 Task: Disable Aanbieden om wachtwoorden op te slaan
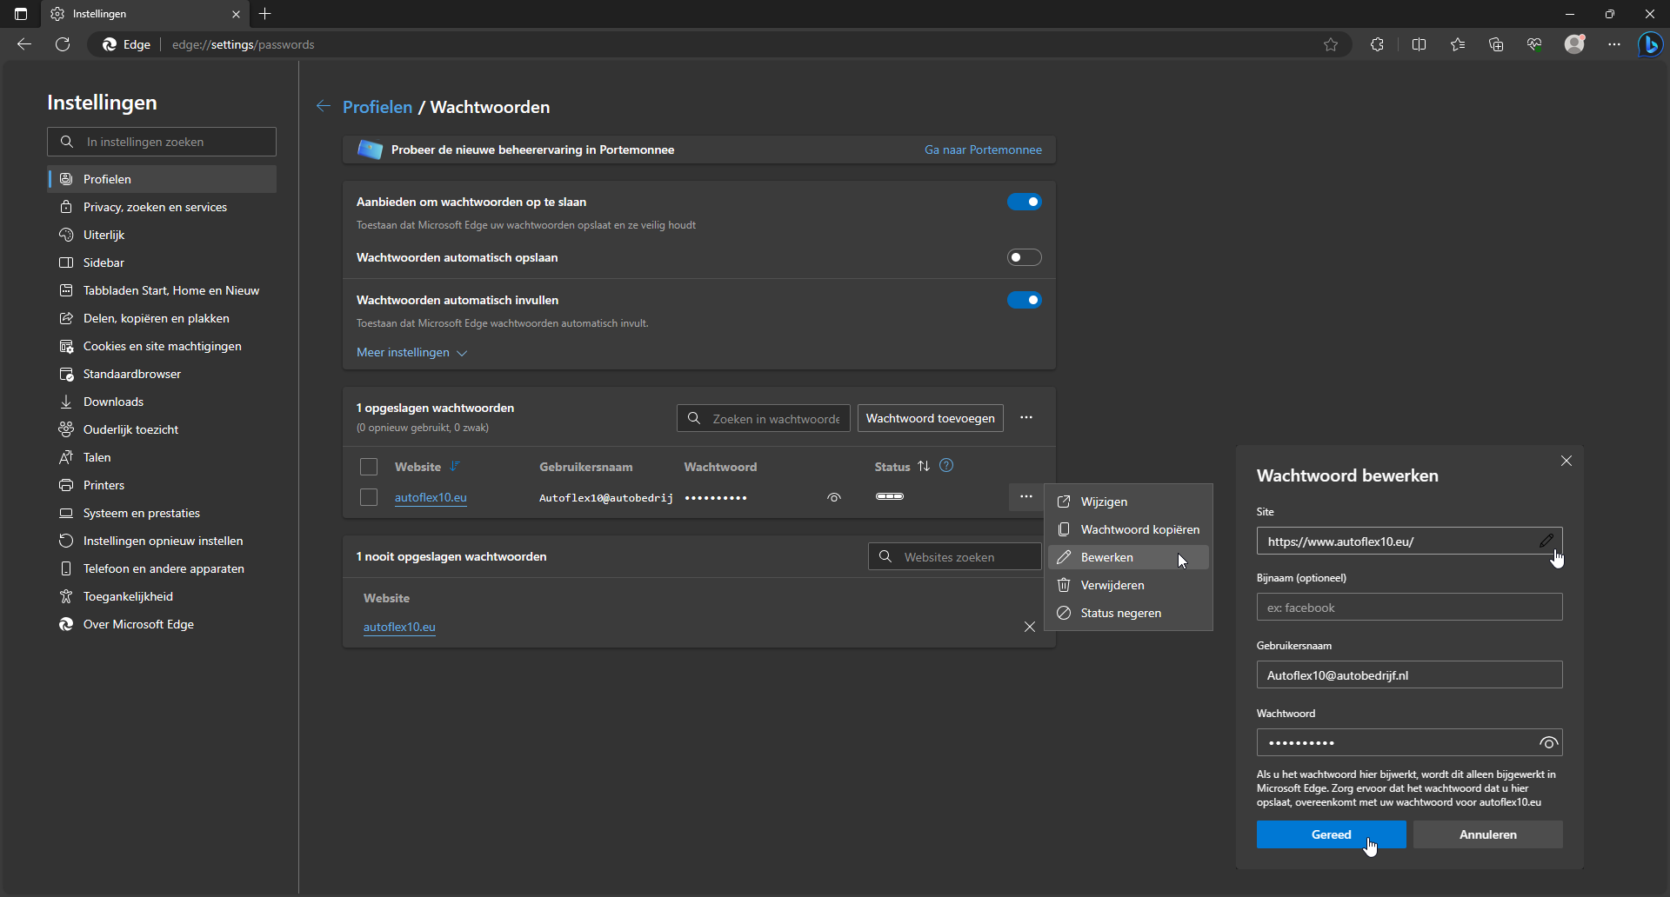click(1024, 202)
